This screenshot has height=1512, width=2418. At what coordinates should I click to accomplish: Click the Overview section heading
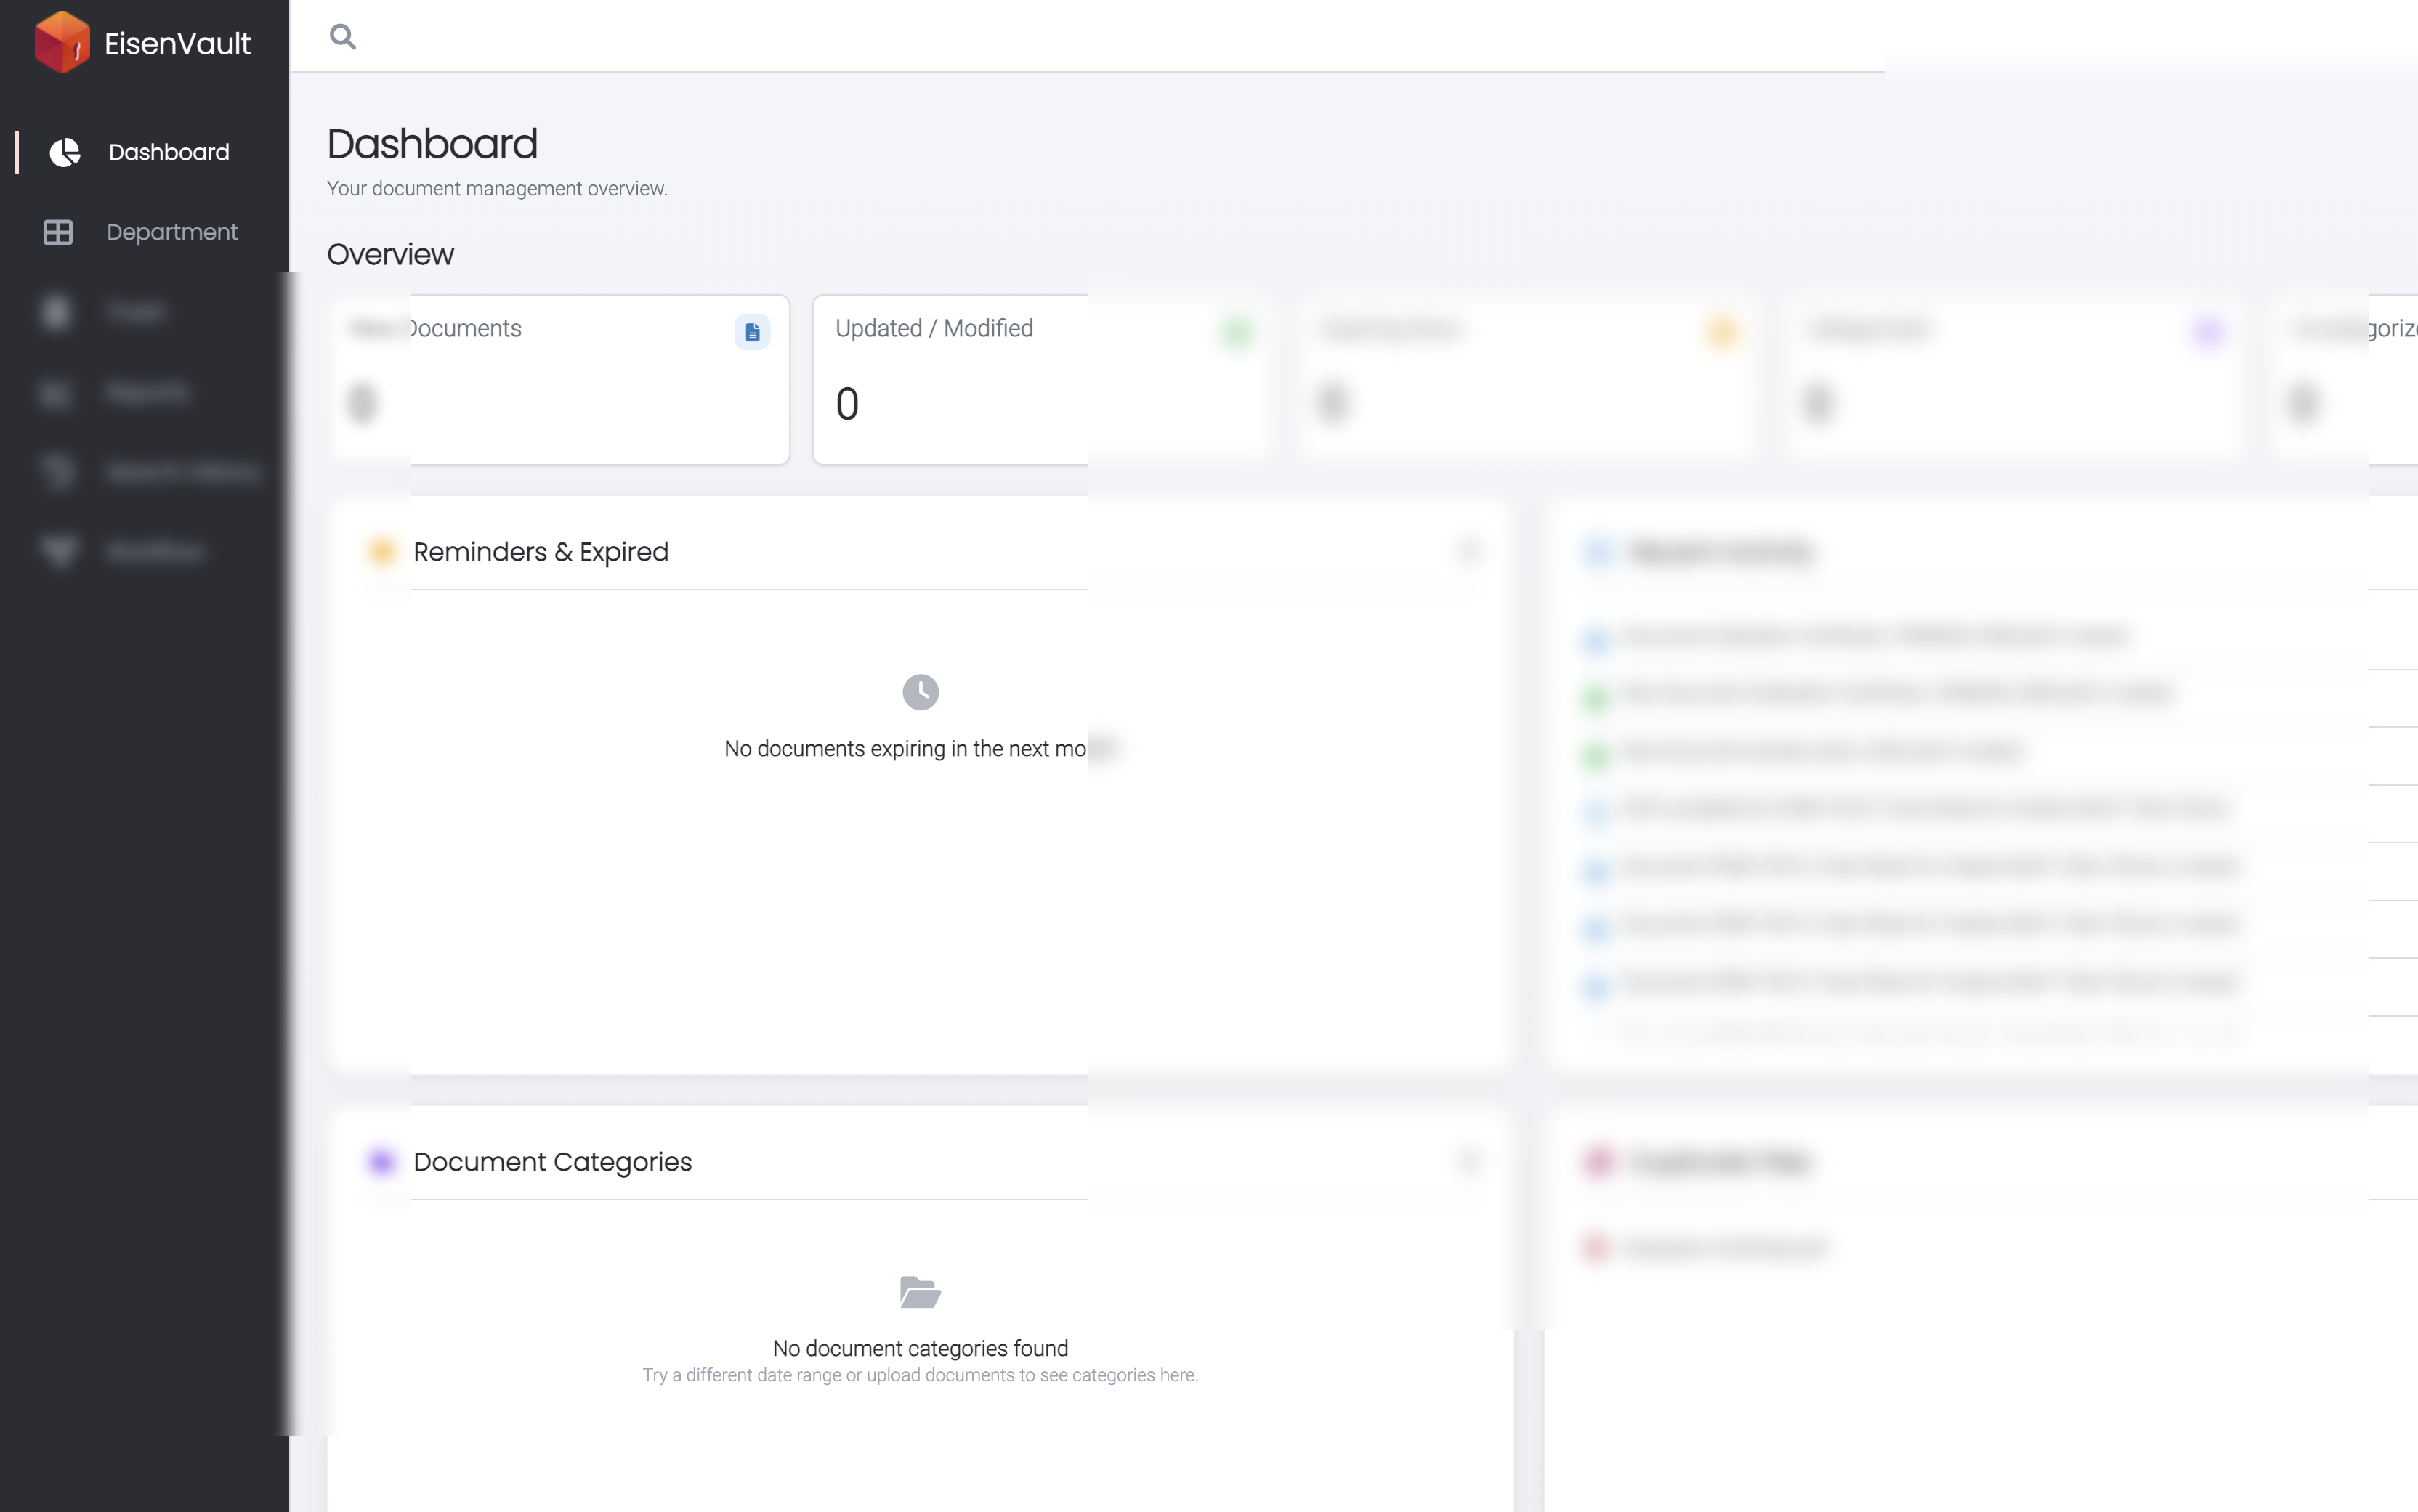390,255
